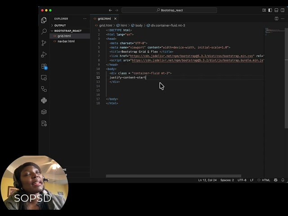Click grid.html in the breadcrumb
Viewport: 288px width, 216px height.
tap(105, 25)
